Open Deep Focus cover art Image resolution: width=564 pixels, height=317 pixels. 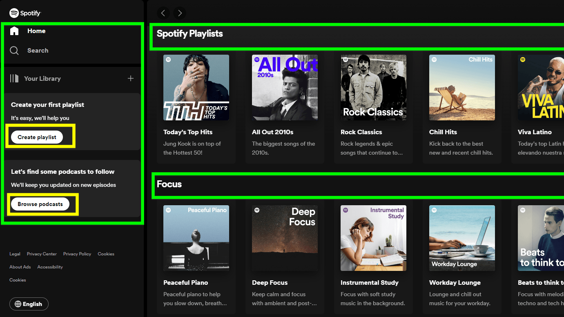(x=285, y=238)
